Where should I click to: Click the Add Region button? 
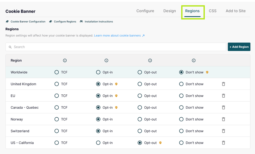click(x=239, y=47)
